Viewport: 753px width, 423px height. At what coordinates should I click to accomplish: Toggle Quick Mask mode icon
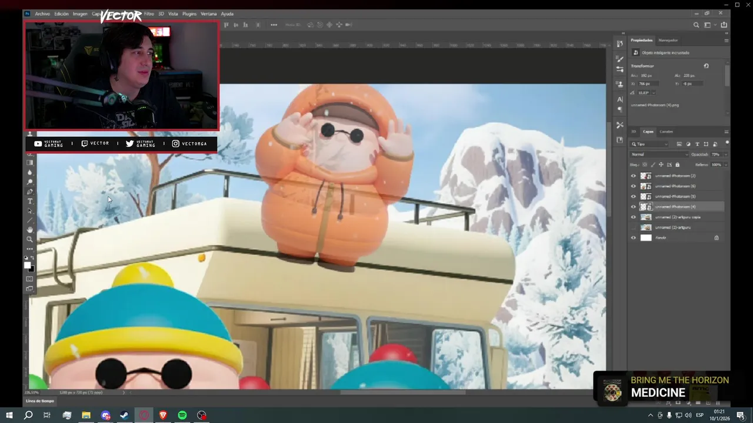pos(30,279)
